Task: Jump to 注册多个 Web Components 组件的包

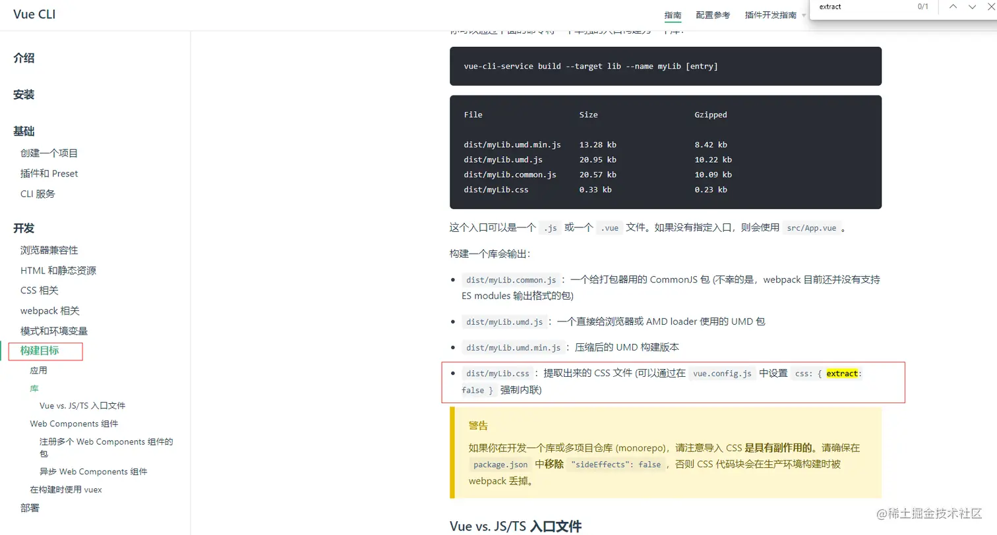Action: pyautogui.click(x=106, y=447)
